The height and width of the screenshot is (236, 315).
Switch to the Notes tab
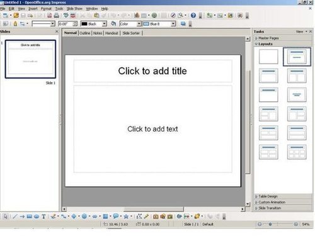[98, 33]
